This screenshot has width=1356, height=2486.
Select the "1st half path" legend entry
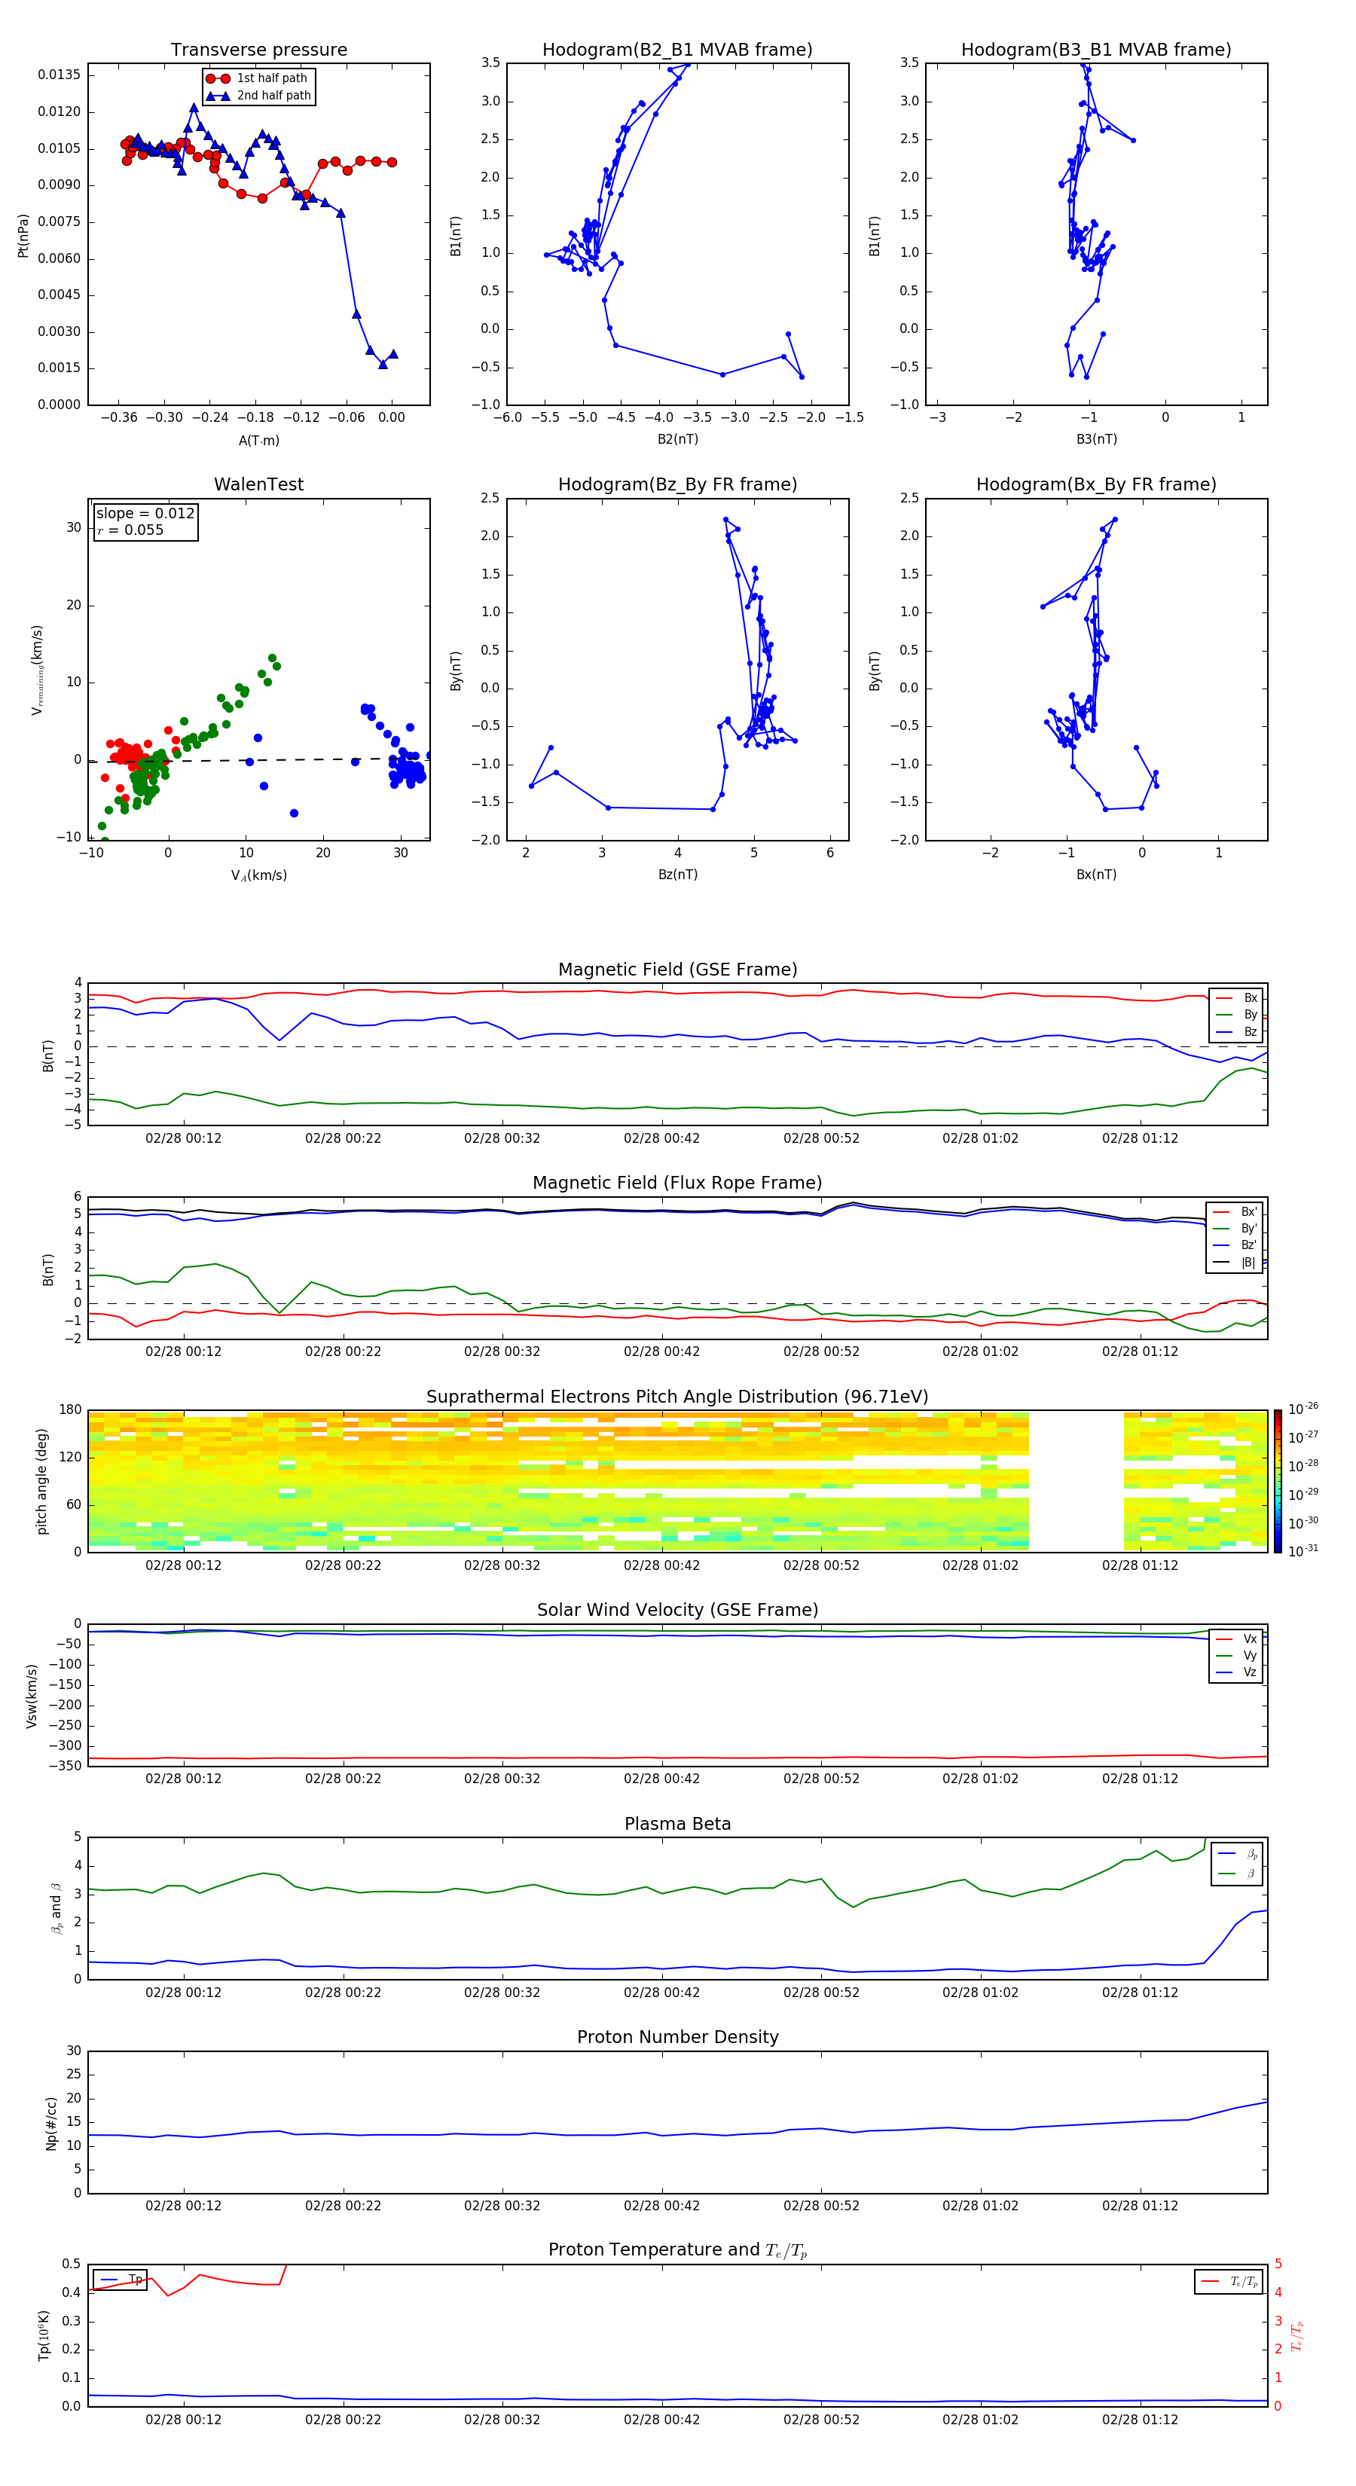pyautogui.click(x=257, y=78)
